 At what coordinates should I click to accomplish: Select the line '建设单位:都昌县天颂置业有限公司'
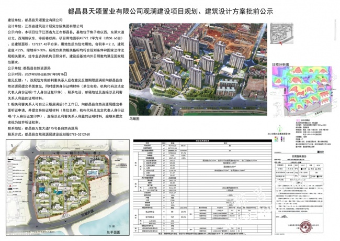click(x=35, y=20)
